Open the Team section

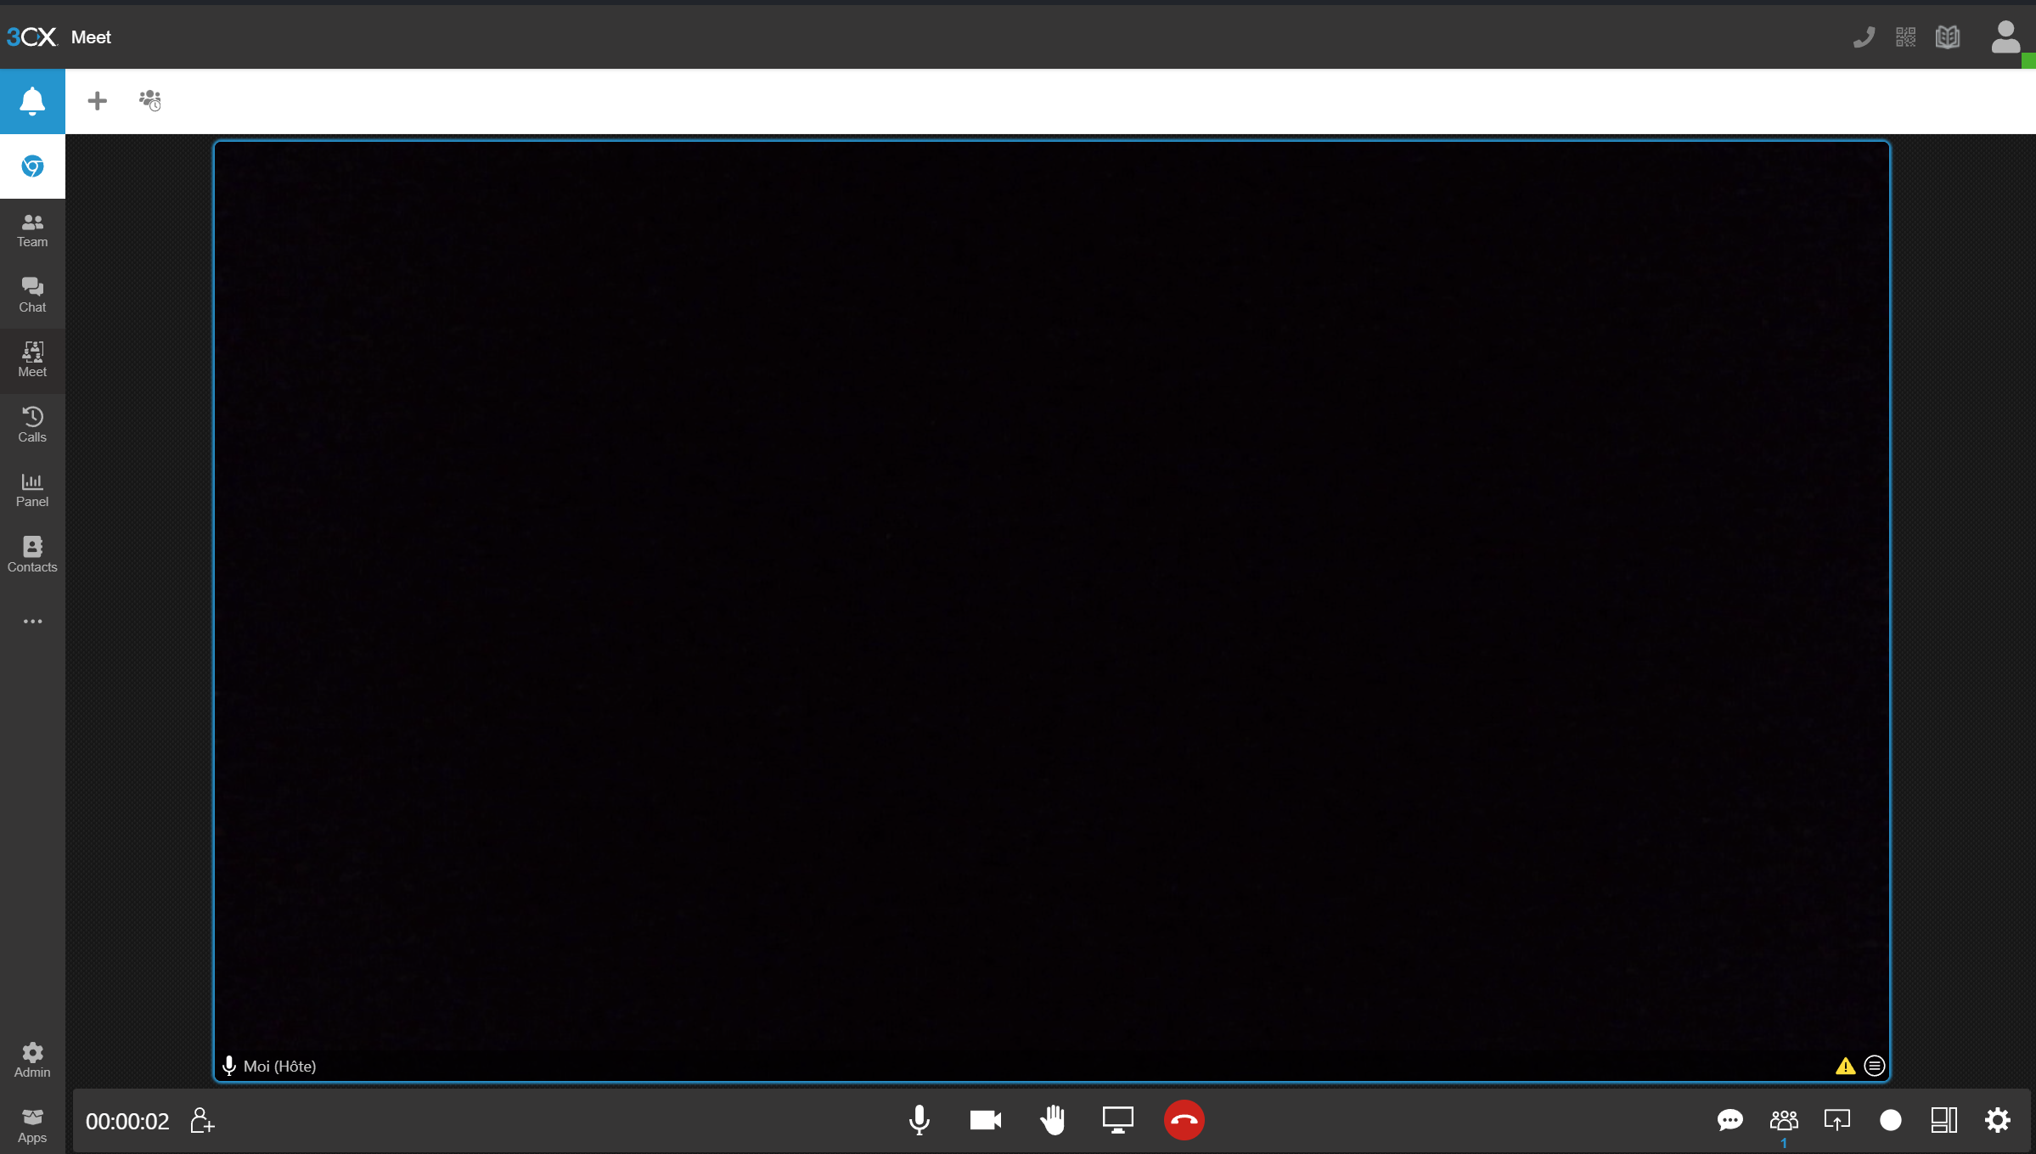[32, 231]
